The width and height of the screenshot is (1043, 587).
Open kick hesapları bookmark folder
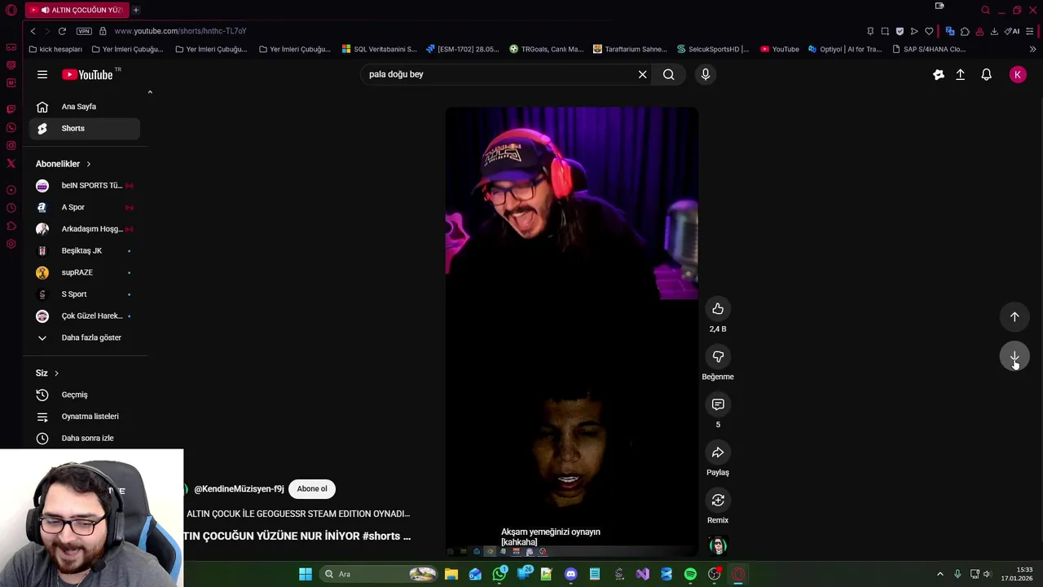pyautogui.click(x=55, y=49)
